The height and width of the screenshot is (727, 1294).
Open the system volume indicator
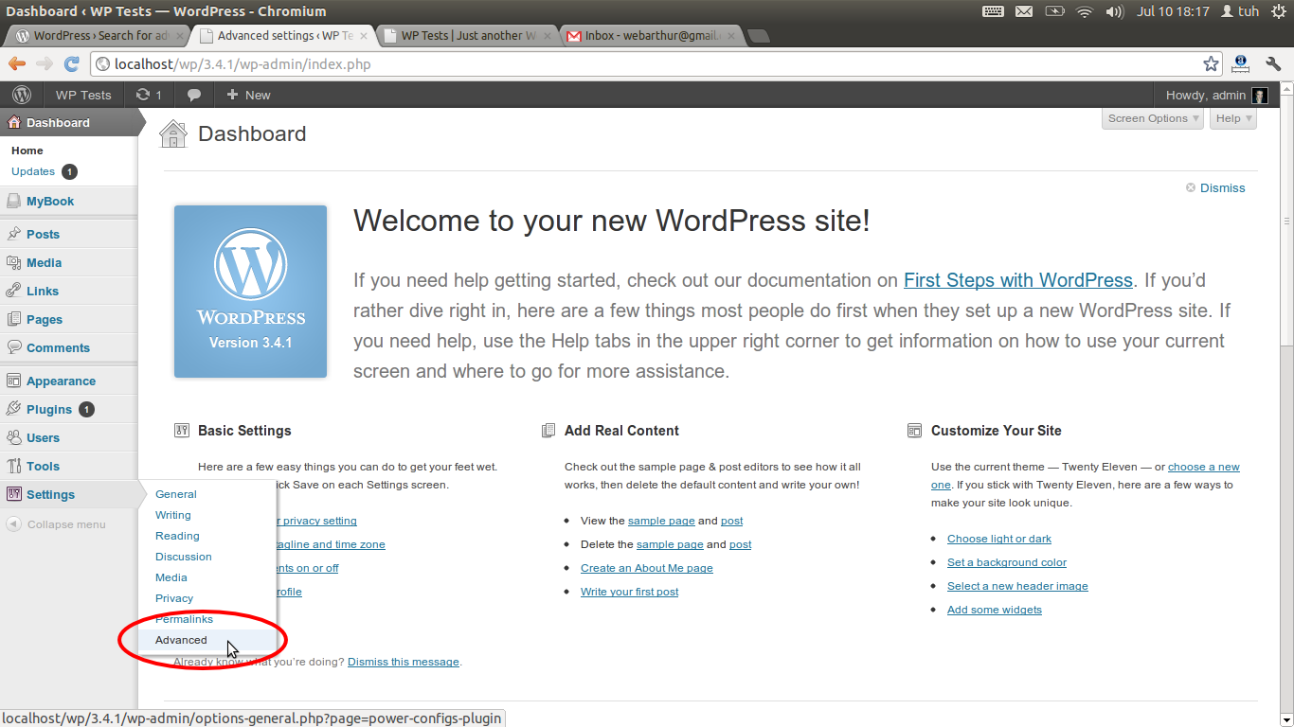click(x=1115, y=11)
